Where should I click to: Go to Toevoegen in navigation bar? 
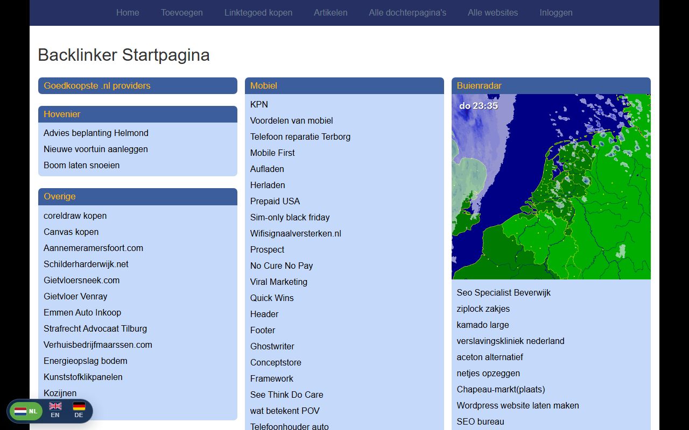tap(182, 12)
